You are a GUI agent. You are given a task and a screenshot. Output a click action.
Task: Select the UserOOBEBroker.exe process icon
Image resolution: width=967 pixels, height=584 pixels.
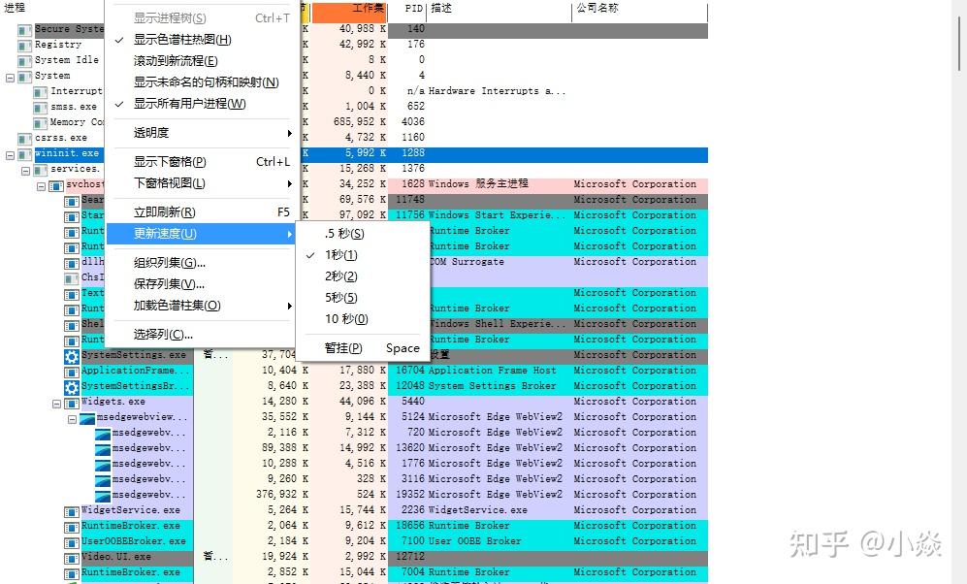tap(74, 541)
